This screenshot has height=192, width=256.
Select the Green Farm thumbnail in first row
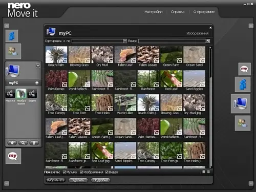click(x=172, y=55)
